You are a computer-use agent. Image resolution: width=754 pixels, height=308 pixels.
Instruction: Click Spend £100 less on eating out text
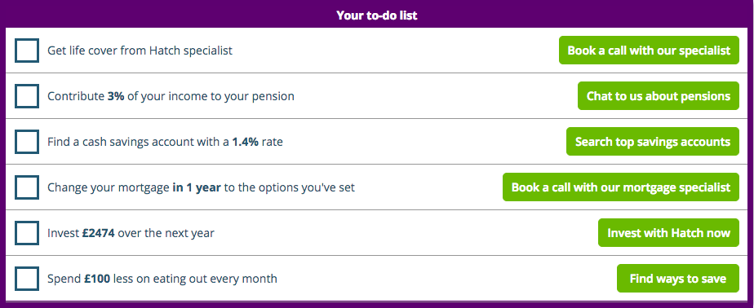[162, 279]
